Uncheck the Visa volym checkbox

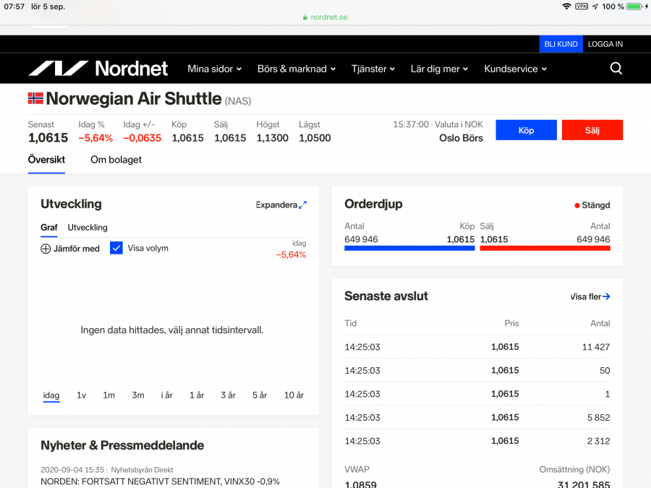click(116, 248)
